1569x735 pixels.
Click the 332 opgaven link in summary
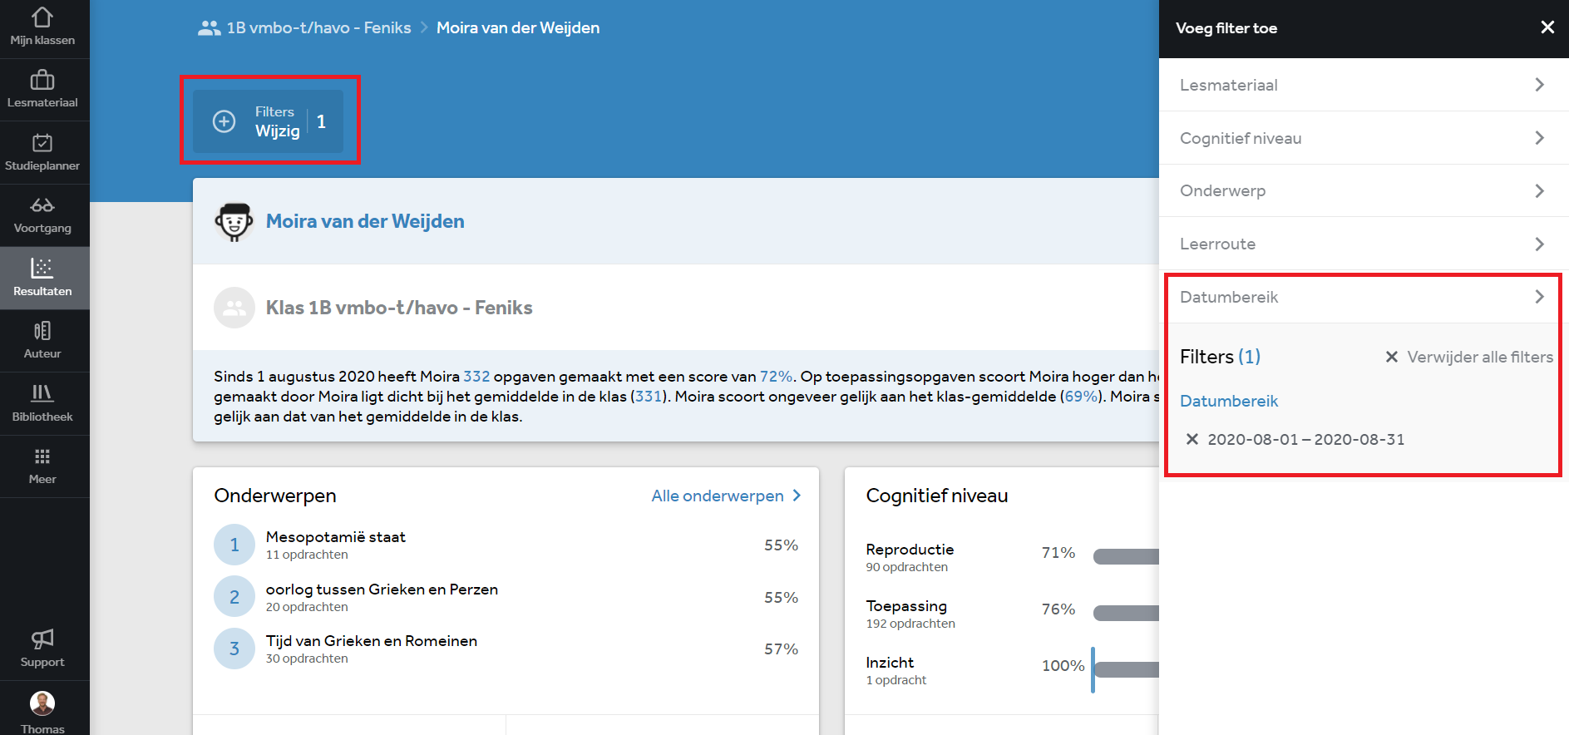click(476, 377)
